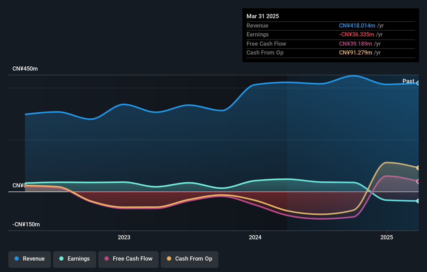Click the CN¥450m y-axis label
Viewport: 427px width, 272px height.
pos(25,69)
